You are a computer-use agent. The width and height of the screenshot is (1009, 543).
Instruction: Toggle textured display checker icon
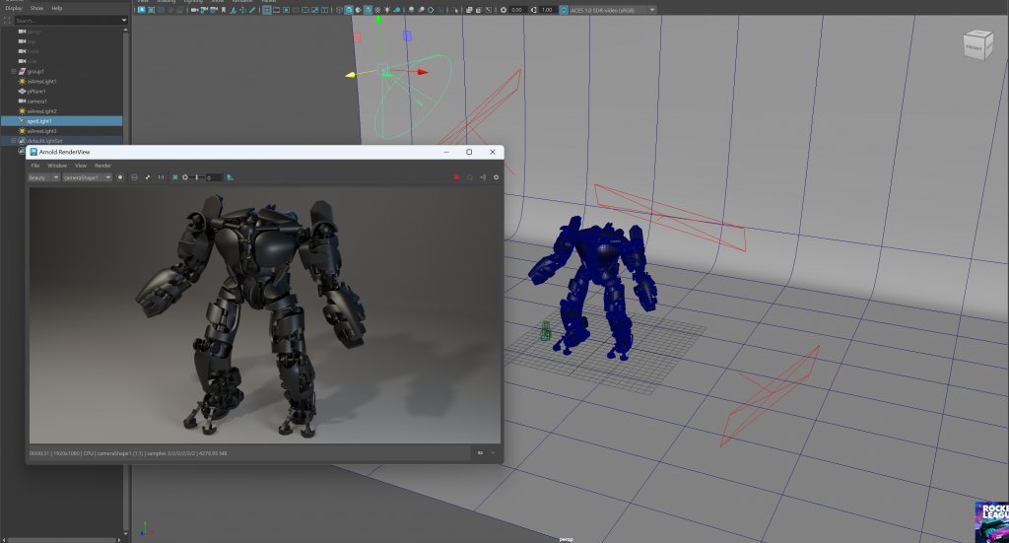pos(377,10)
